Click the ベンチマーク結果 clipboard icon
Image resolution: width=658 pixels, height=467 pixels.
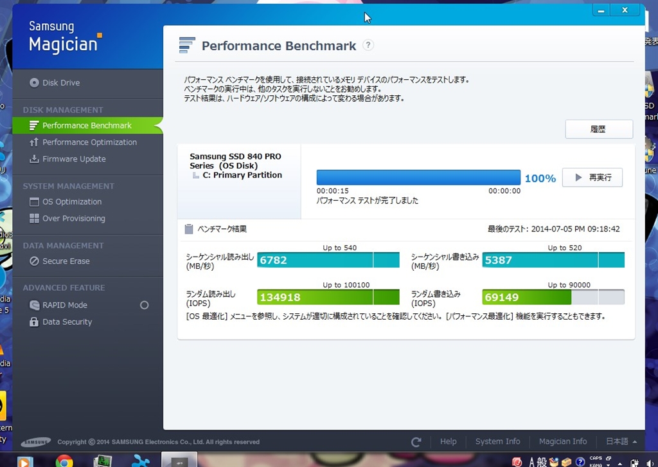pyautogui.click(x=189, y=229)
